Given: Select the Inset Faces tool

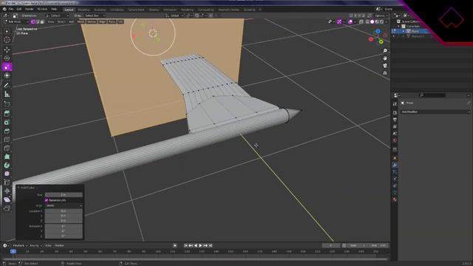Looking at the screenshot, I should (7, 123).
